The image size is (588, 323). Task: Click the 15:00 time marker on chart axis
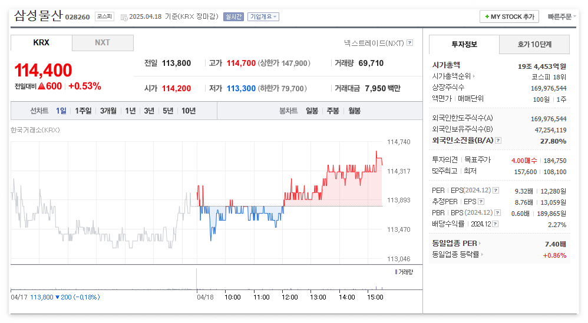(x=375, y=297)
